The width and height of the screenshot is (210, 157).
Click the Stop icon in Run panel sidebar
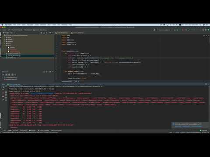(x=3, y=92)
